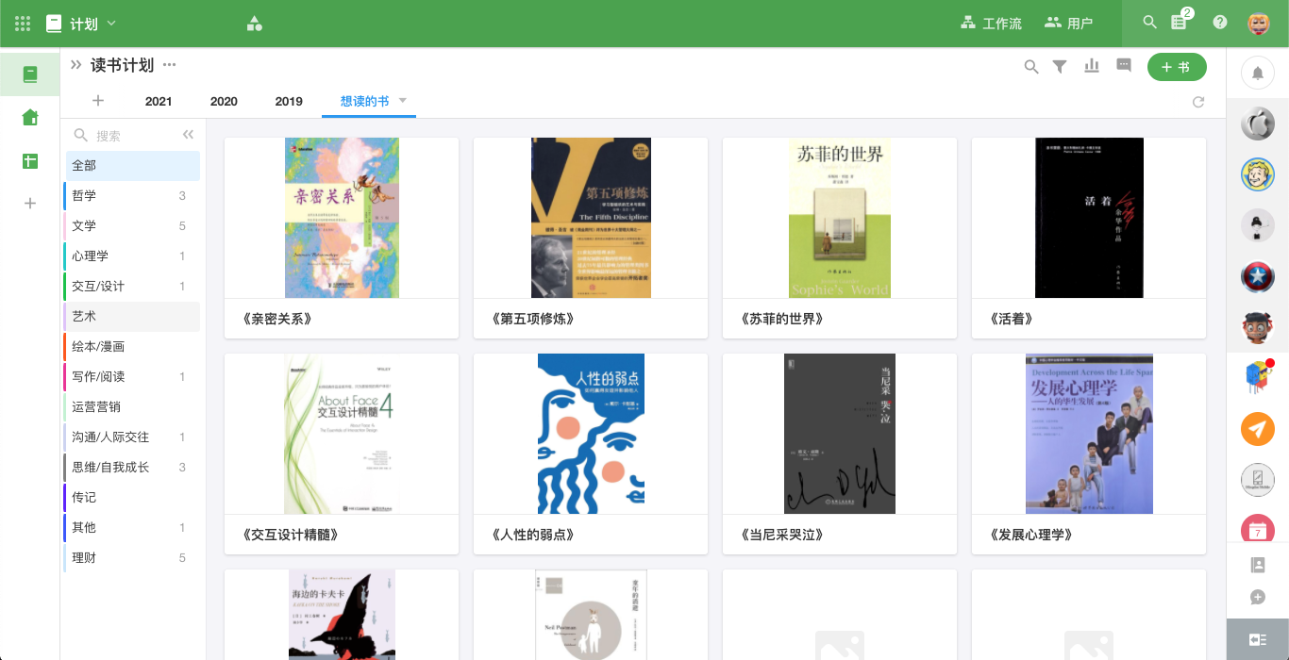Open the 人性的弱点 book cover
The height and width of the screenshot is (660, 1289).
coord(591,434)
